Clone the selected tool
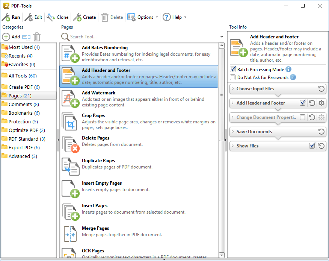329x261 pixels. [x=57, y=17]
